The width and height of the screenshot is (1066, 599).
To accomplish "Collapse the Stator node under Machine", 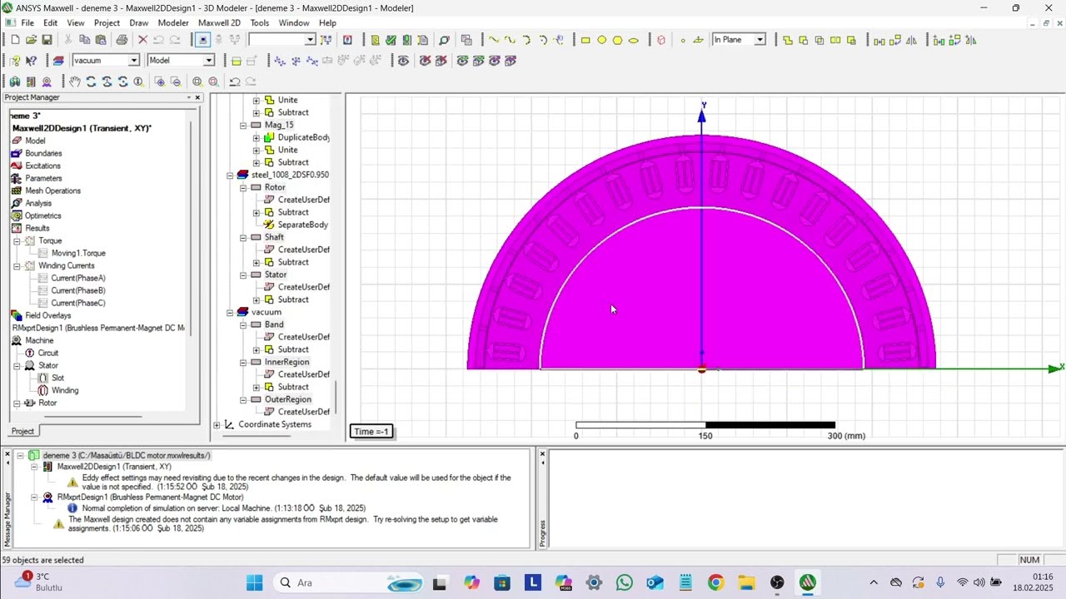I will (x=17, y=366).
